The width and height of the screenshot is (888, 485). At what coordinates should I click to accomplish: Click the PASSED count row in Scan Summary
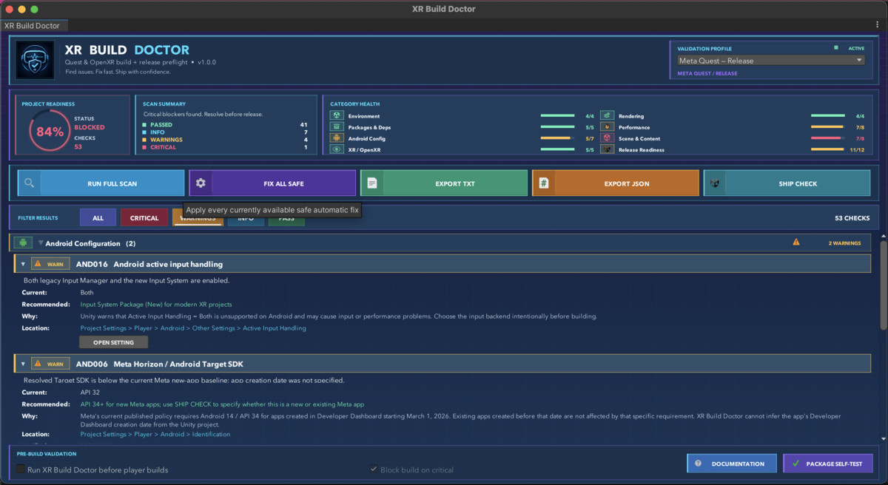[x=226, y=125]
